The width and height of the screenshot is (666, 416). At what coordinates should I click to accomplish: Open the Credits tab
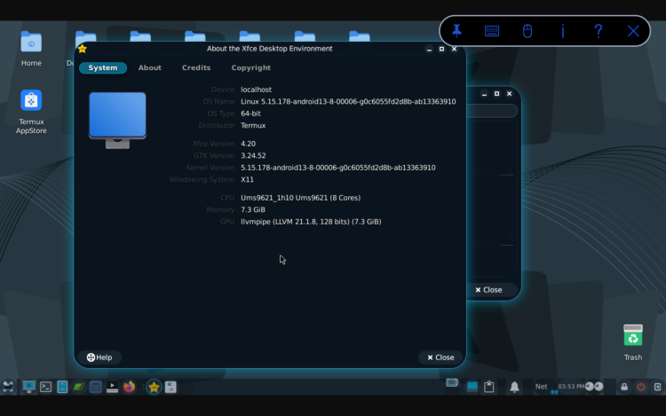tap(196, 67)
